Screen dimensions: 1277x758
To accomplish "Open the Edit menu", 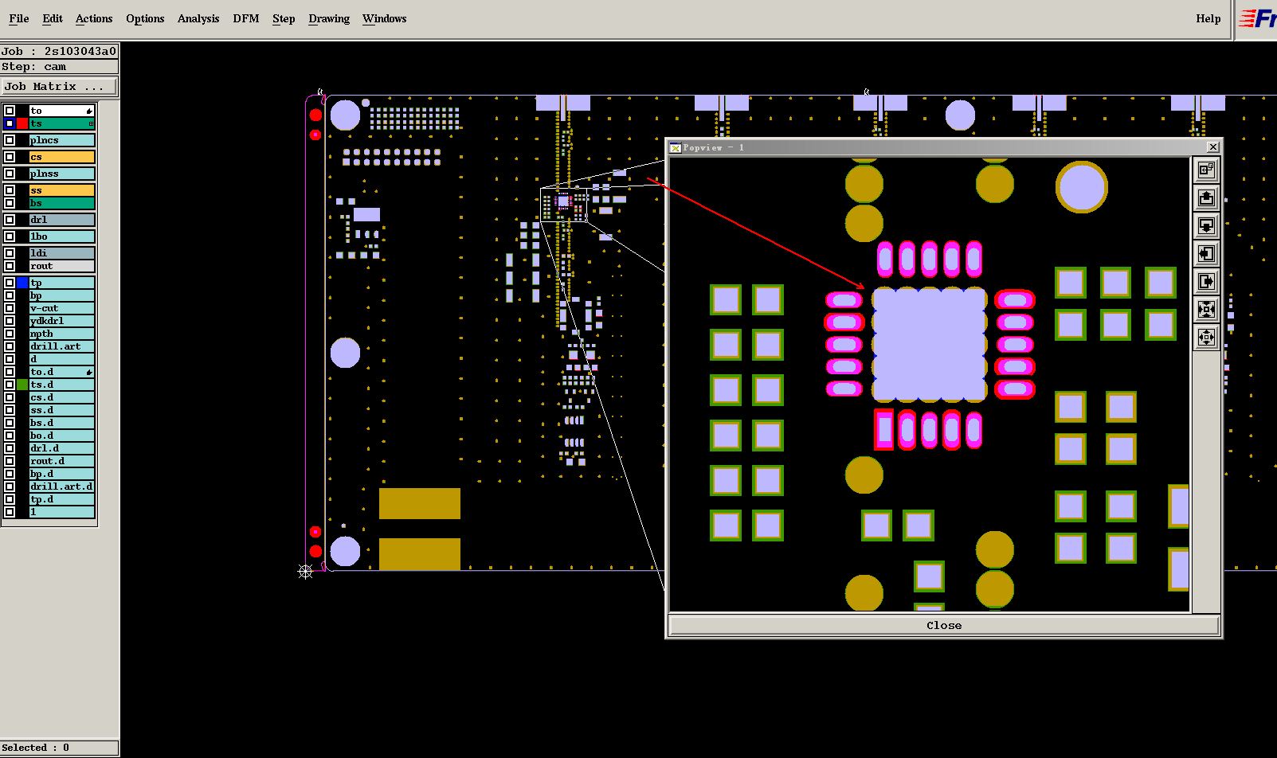I will [x=53, y=18].
